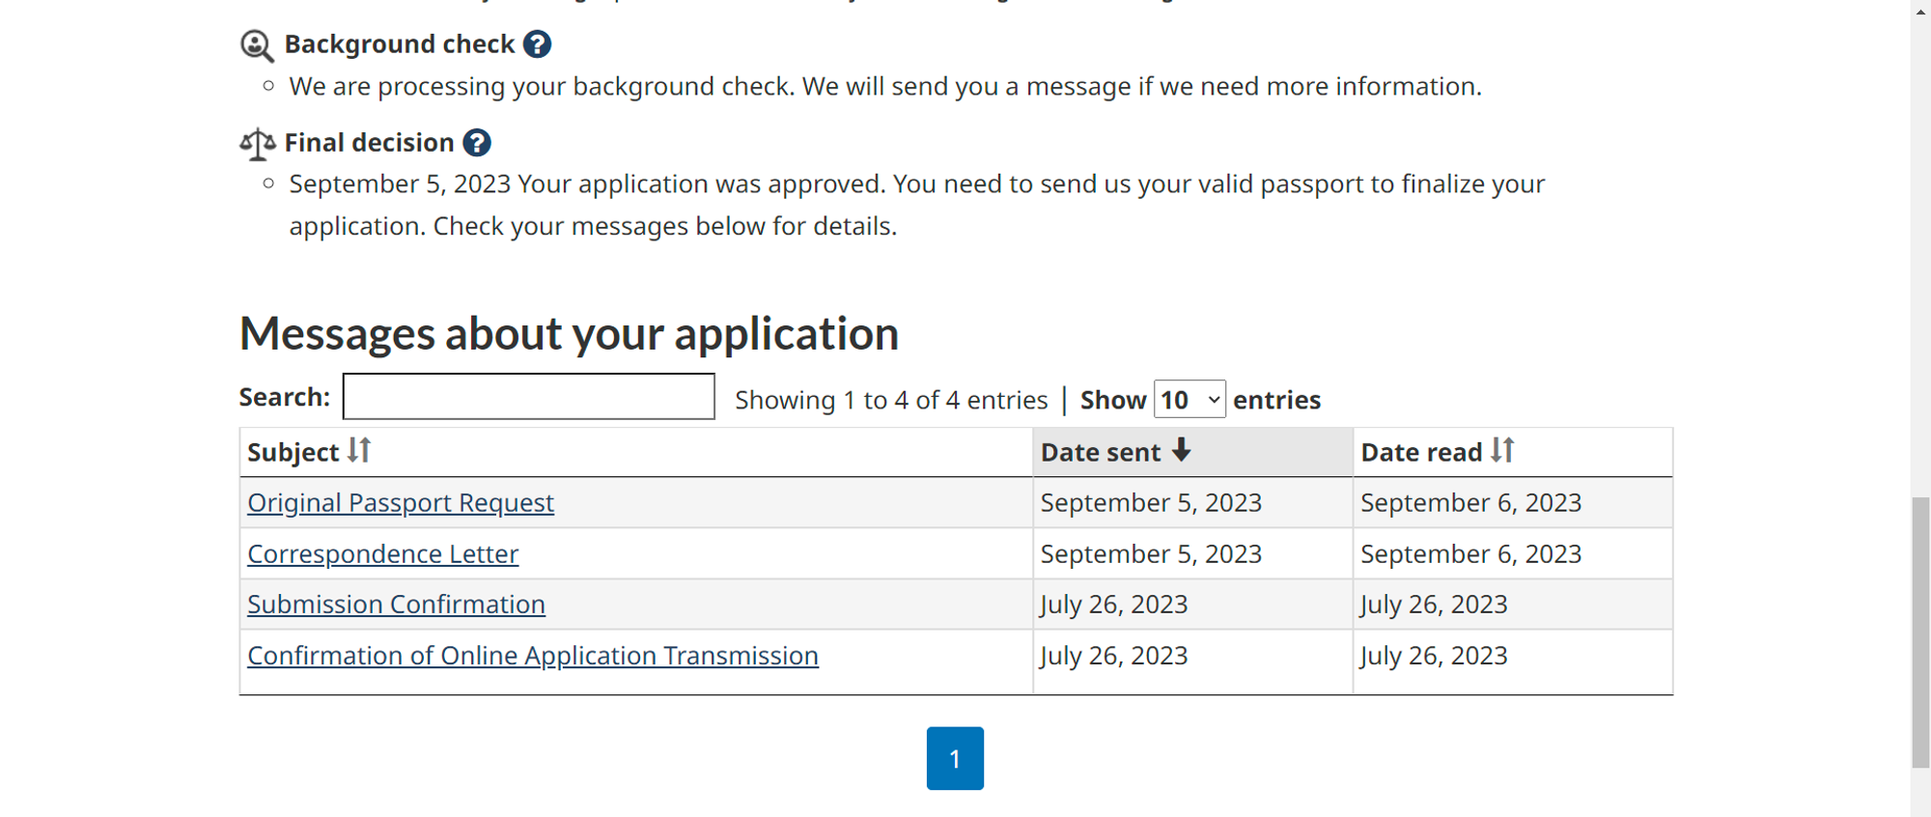Sort messages by Date read arrows
Screen dimensions: 1931x817
[x=1502, y=451]
